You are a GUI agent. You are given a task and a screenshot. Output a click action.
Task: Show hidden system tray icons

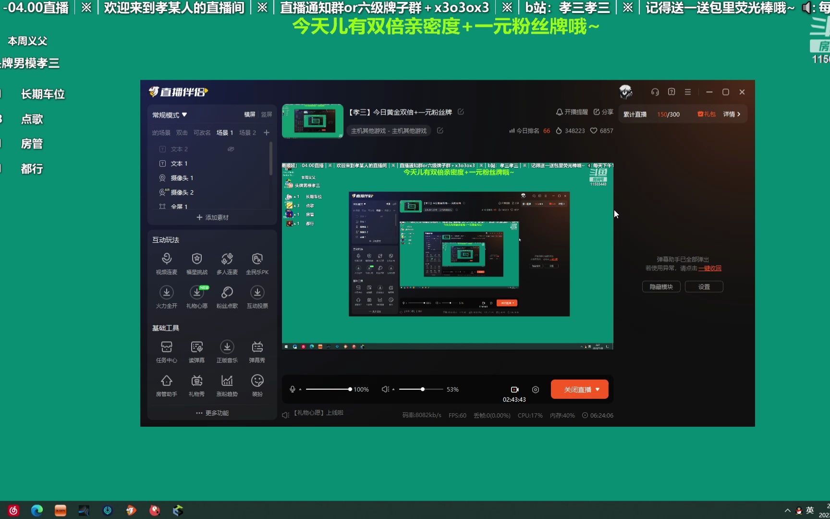[787, 510]
